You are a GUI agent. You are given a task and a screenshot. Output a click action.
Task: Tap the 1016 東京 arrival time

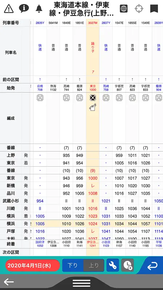coord(132,163)
